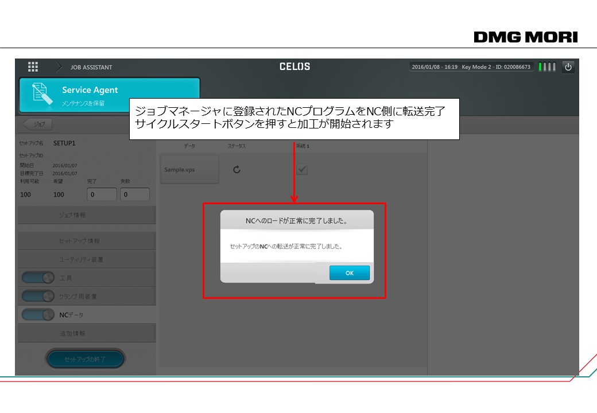Click the セットアップの終了 button
The height and width of the screenshot is (413, 597).
86,359
